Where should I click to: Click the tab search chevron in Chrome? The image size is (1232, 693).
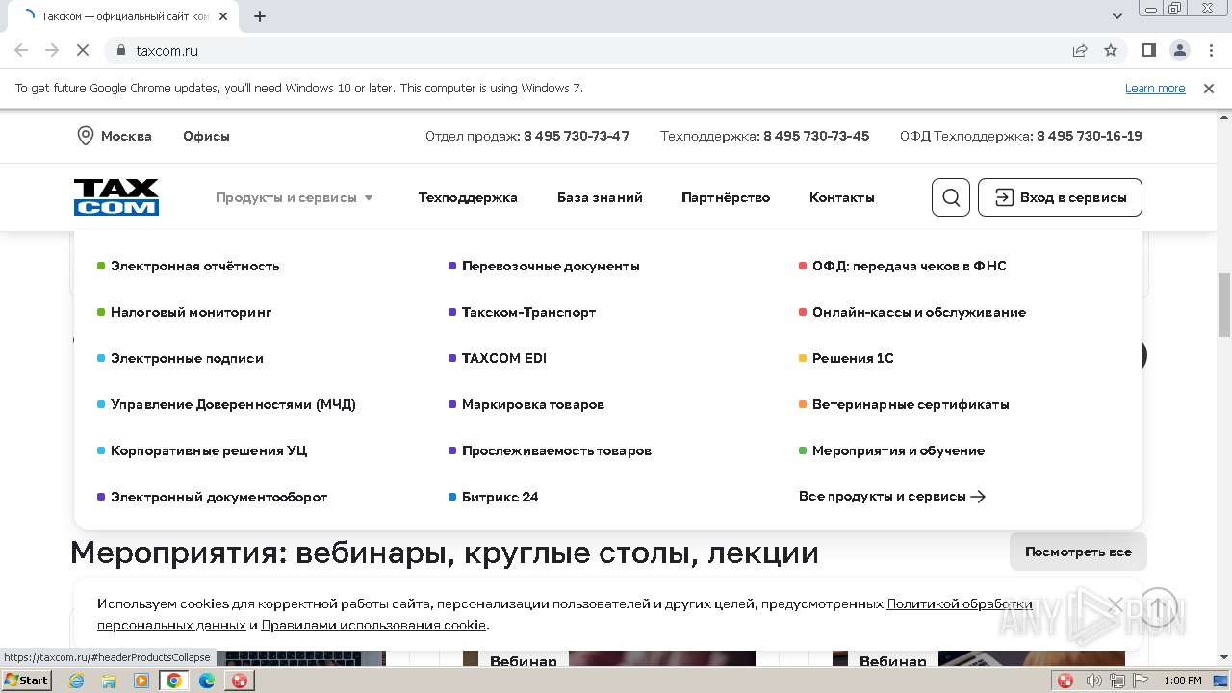[x=1116, y=16]
